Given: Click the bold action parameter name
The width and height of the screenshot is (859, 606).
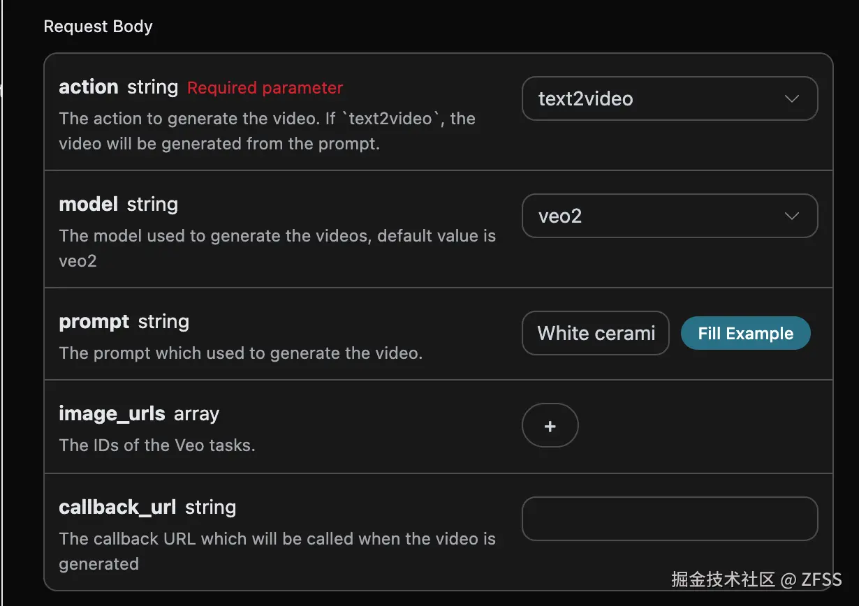Looking at the screenshot, I should (x=89, y=87).
